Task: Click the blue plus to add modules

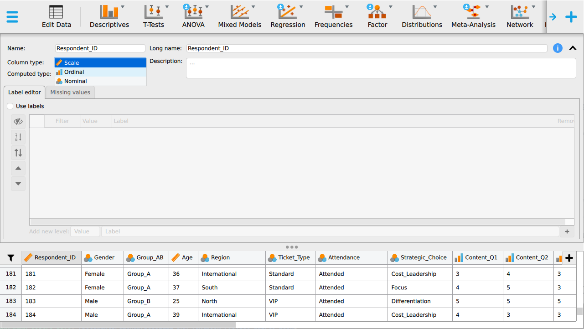Action: coord(571,17)
